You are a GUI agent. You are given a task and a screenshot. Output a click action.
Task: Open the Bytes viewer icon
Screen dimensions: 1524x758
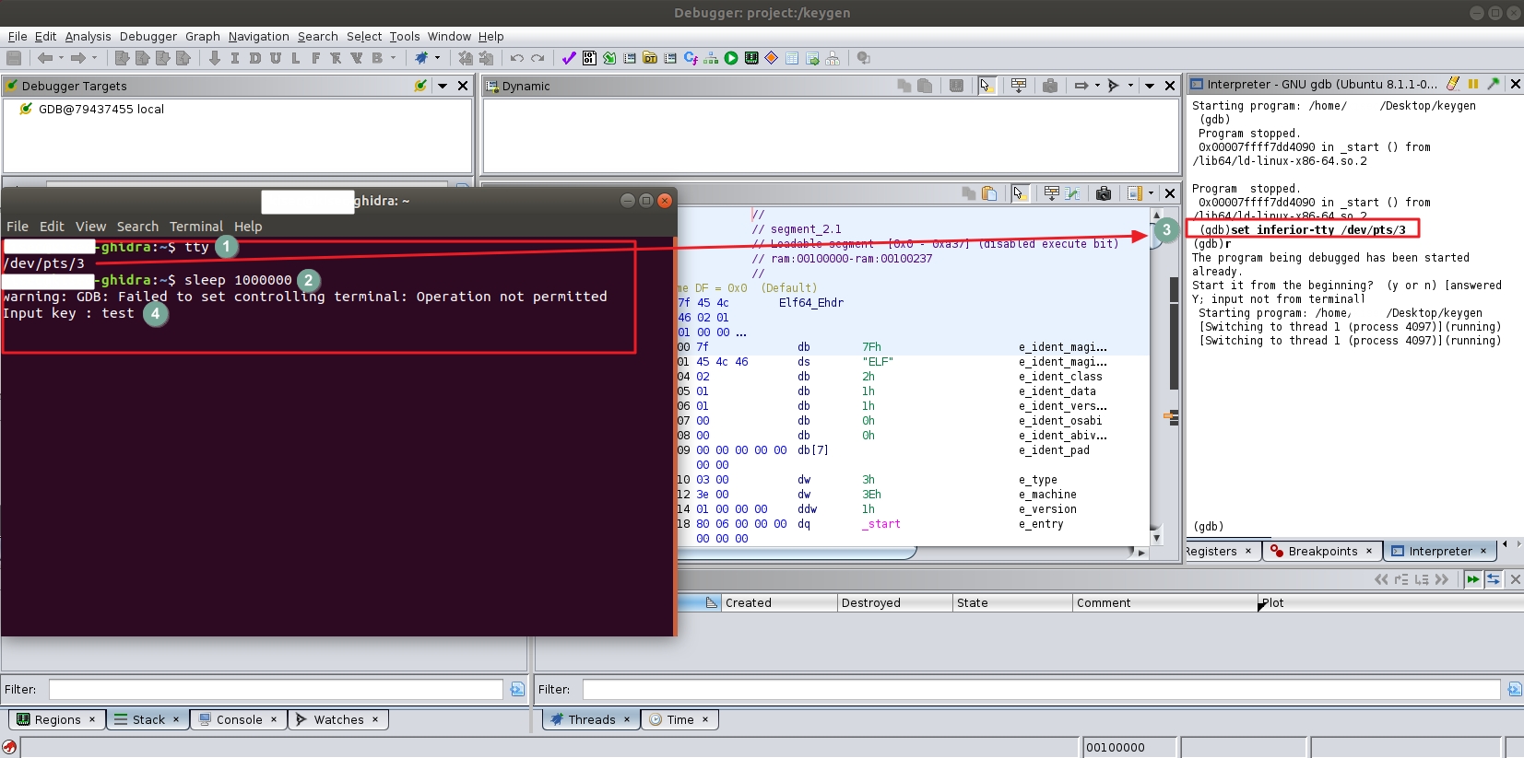point(589,58)
